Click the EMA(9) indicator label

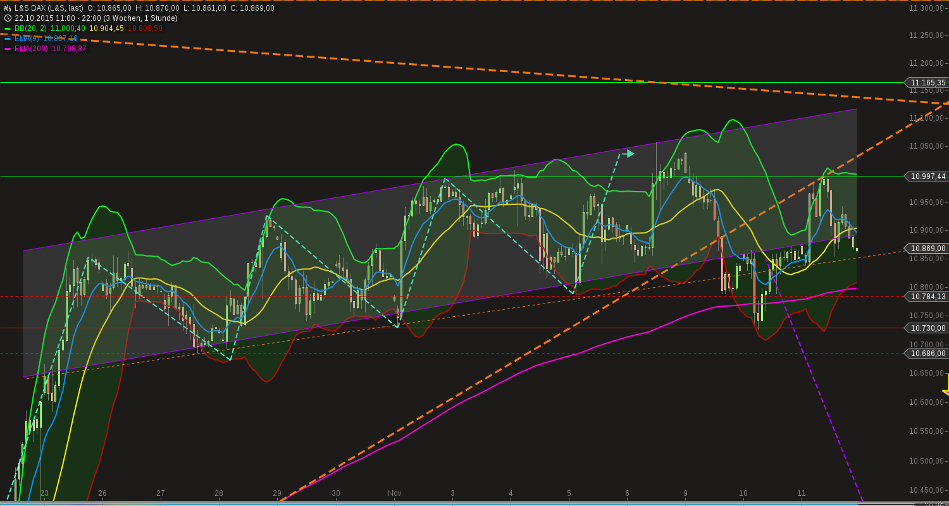27,39
